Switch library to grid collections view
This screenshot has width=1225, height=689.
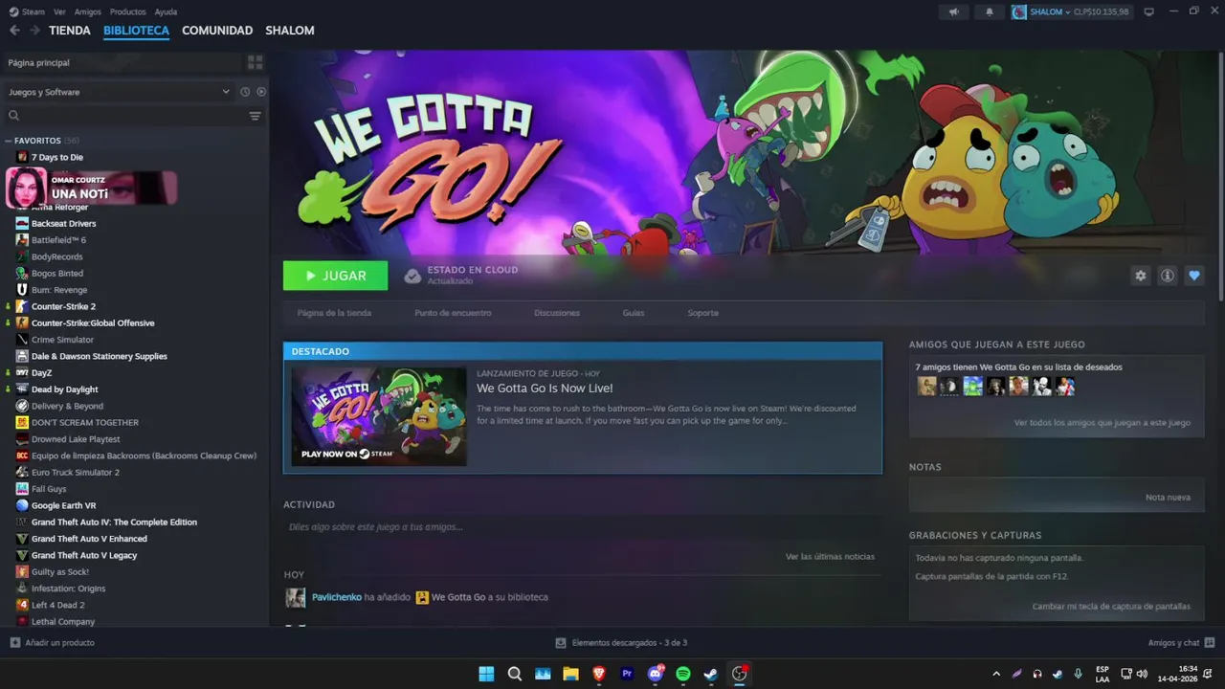pyautogui.click(x=255, y=62)
